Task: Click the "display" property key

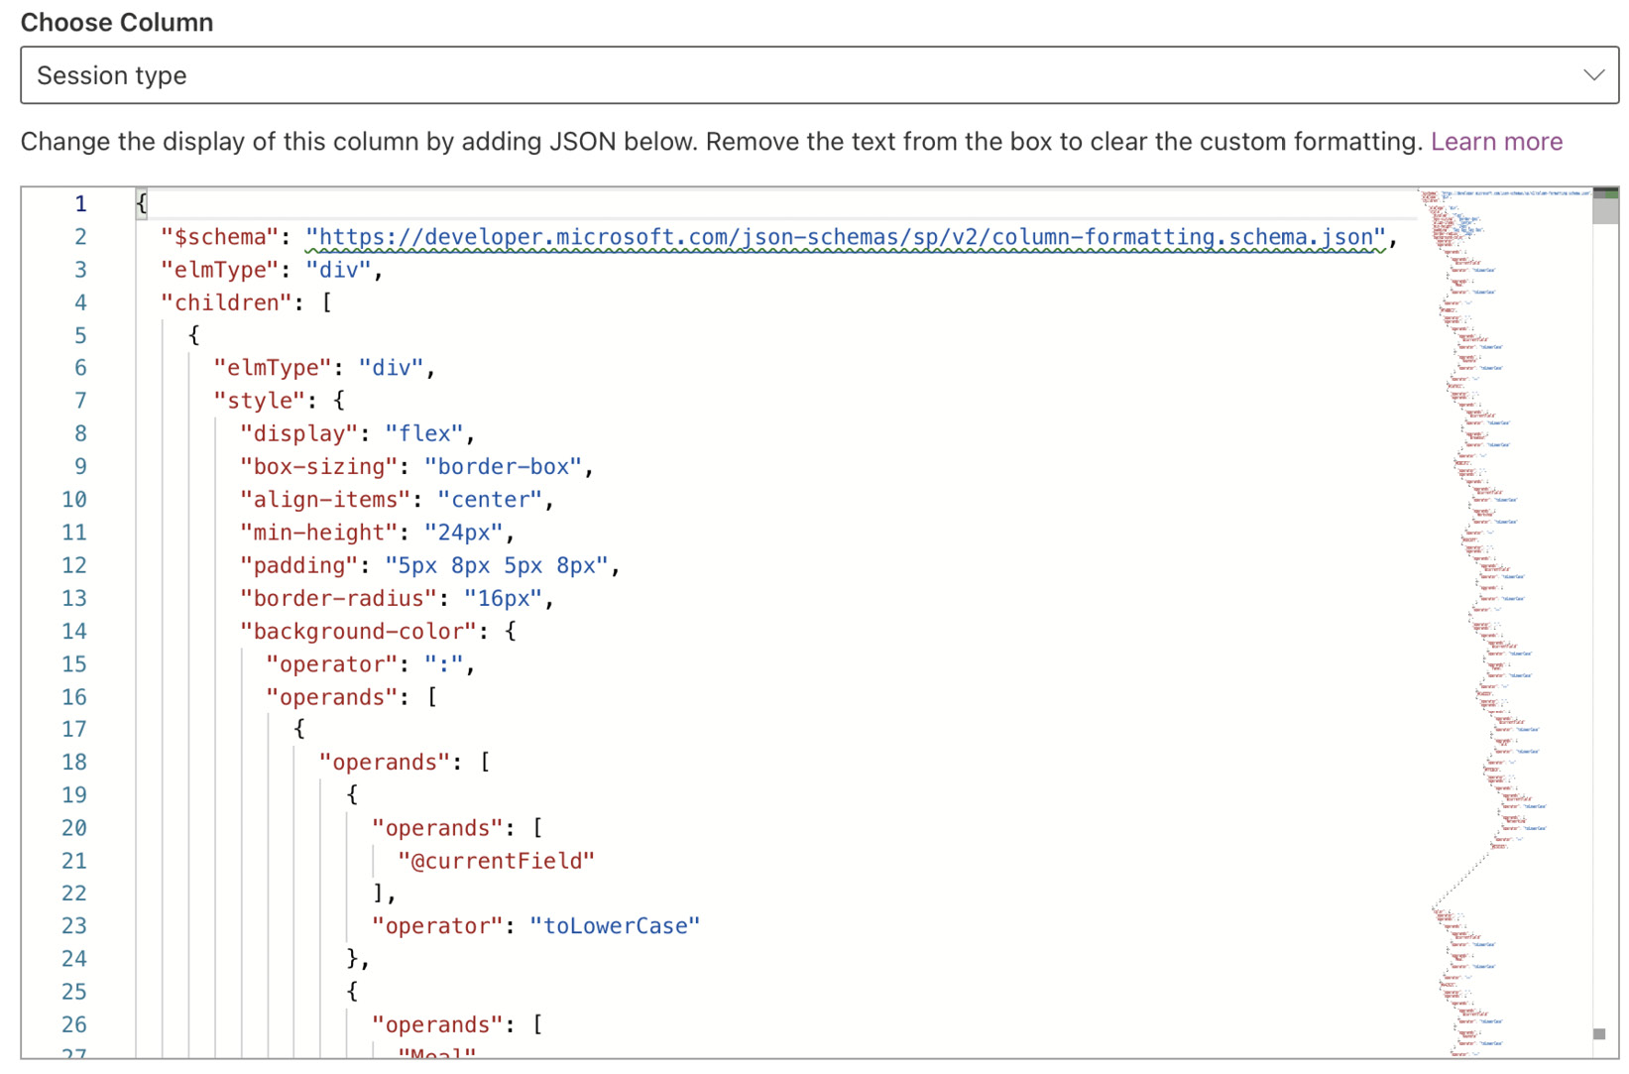Action: (x=299, y=433)
